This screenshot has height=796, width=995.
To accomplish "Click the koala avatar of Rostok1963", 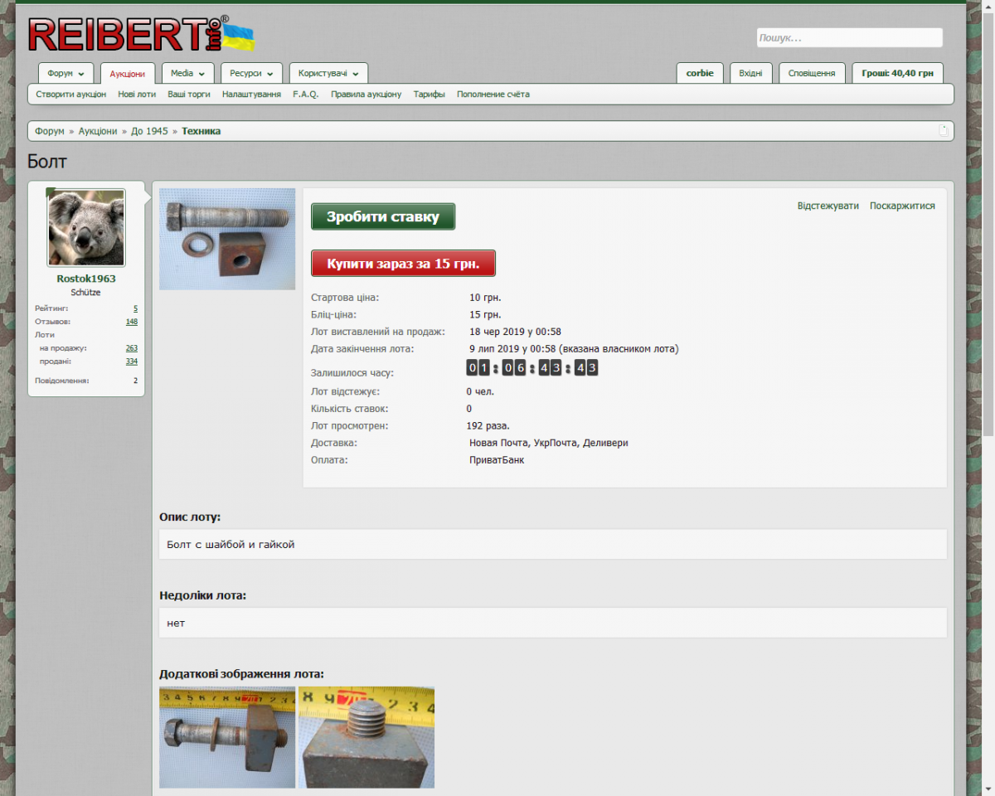I will (86, 227).
